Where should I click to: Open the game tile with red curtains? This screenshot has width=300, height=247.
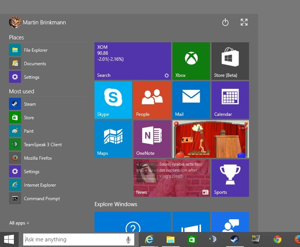(x=211, y=139)
